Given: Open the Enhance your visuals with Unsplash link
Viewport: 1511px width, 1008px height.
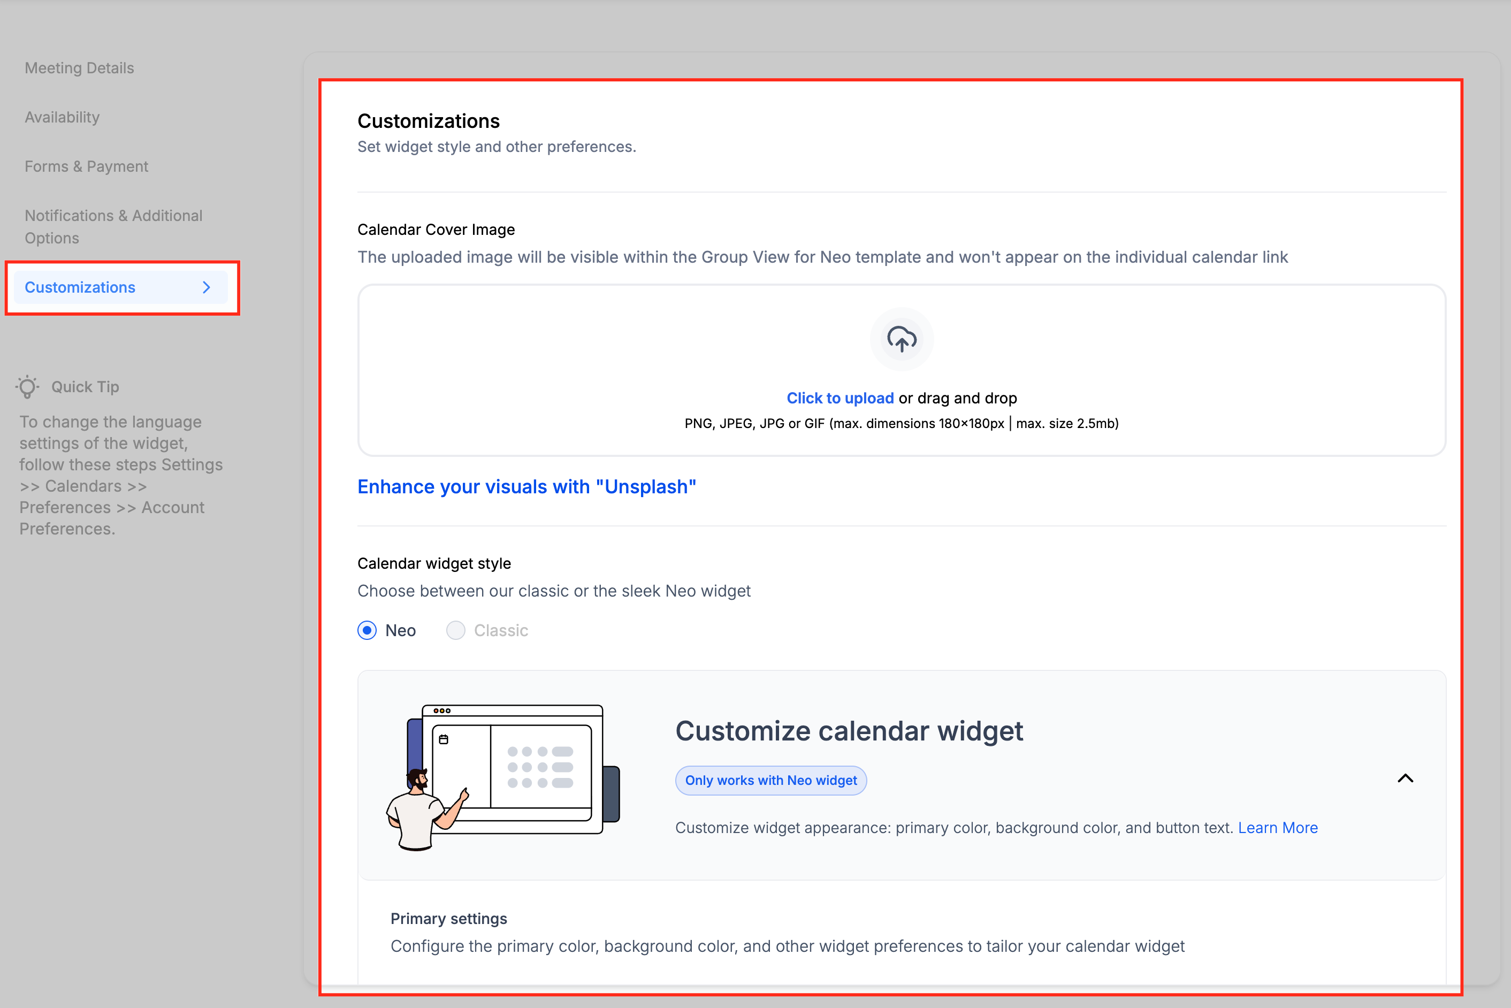Looking at the screenshot, I should click(x=526, y=487).
